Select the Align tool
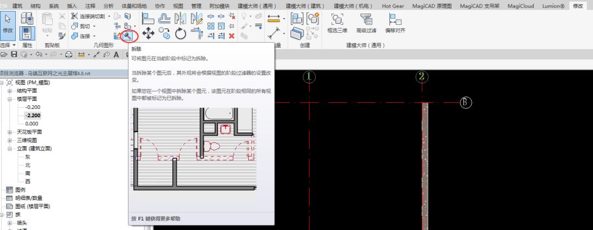Viewport: 593px width, 230px height. 148,19
